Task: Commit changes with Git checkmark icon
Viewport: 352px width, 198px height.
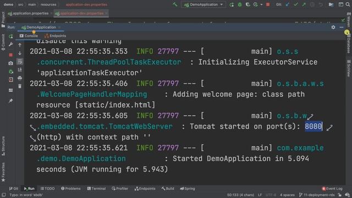Action: pyautogui.click(x=296, y=4)
